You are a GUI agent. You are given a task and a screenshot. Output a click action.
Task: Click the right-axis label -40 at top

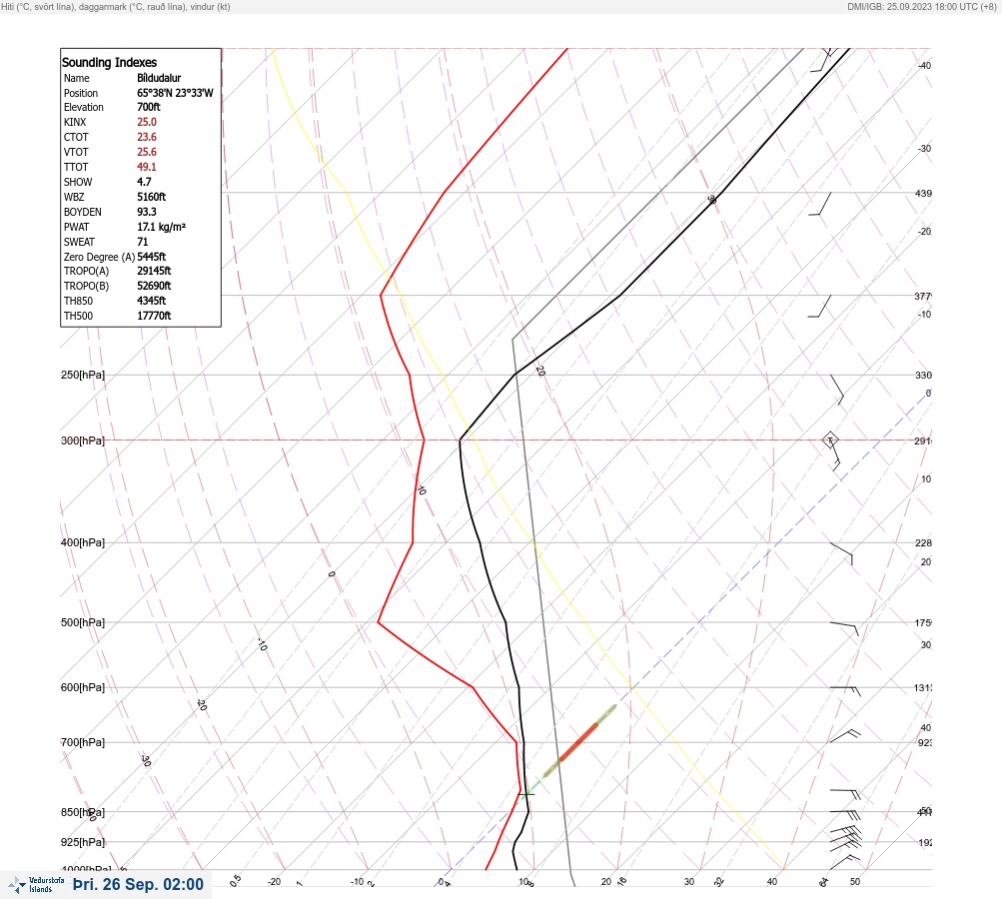pos(924,65)
